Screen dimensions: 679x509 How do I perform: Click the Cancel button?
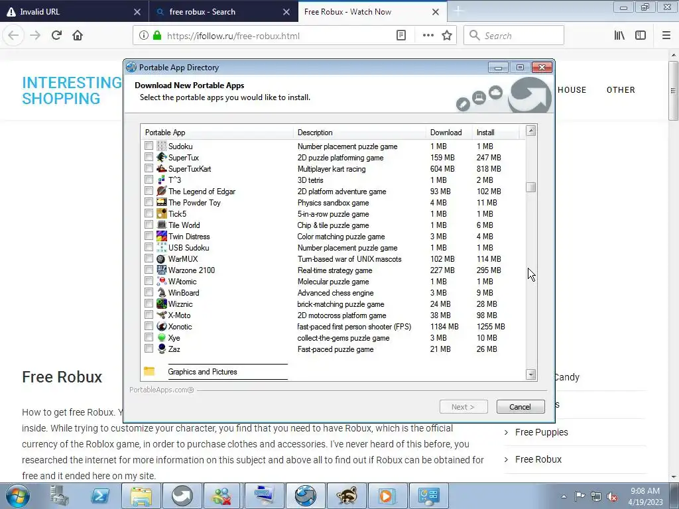(x=520, y=407)
